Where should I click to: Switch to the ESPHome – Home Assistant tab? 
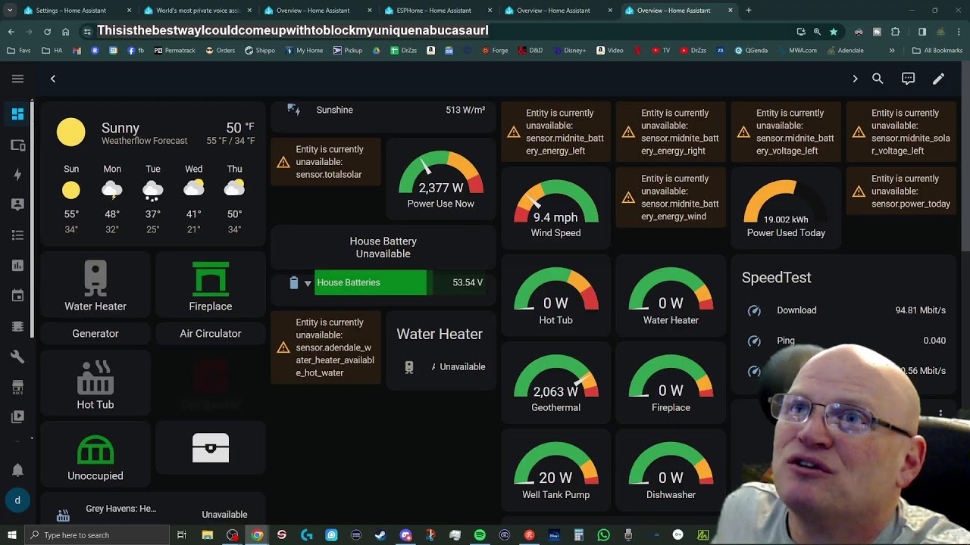pyautogui.click(x=439, y=11)
